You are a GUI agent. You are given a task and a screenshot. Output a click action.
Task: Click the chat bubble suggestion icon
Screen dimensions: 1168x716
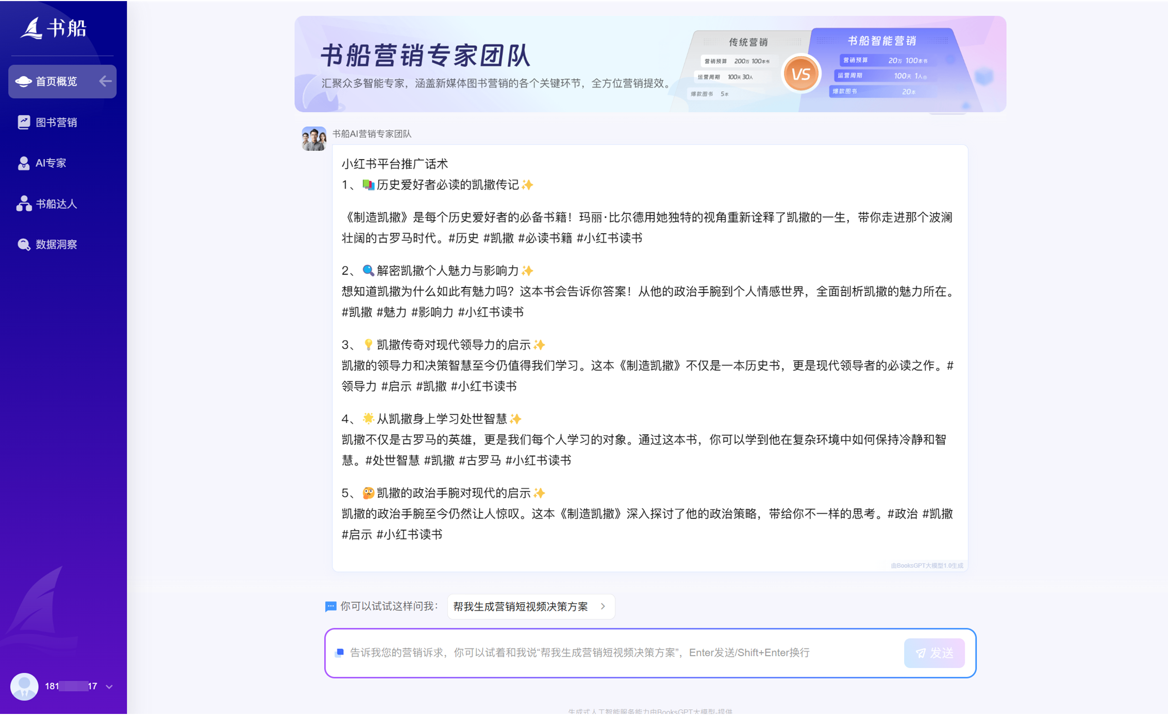[330, 607]
